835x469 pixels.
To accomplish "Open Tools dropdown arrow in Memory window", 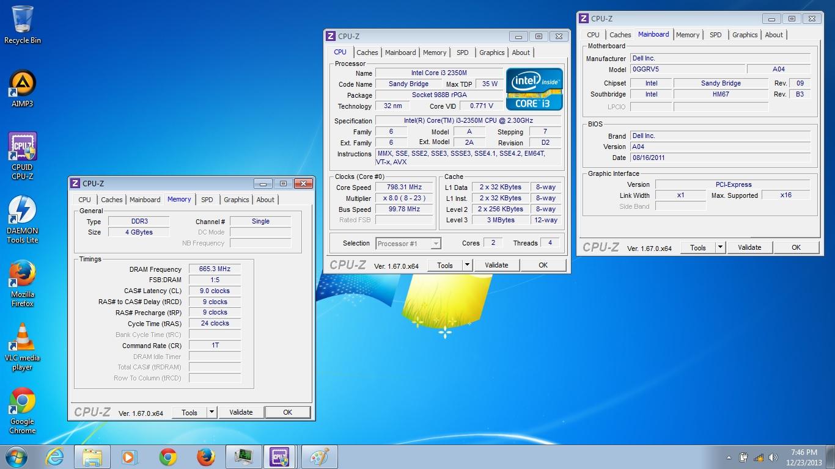I will point(212,412).
